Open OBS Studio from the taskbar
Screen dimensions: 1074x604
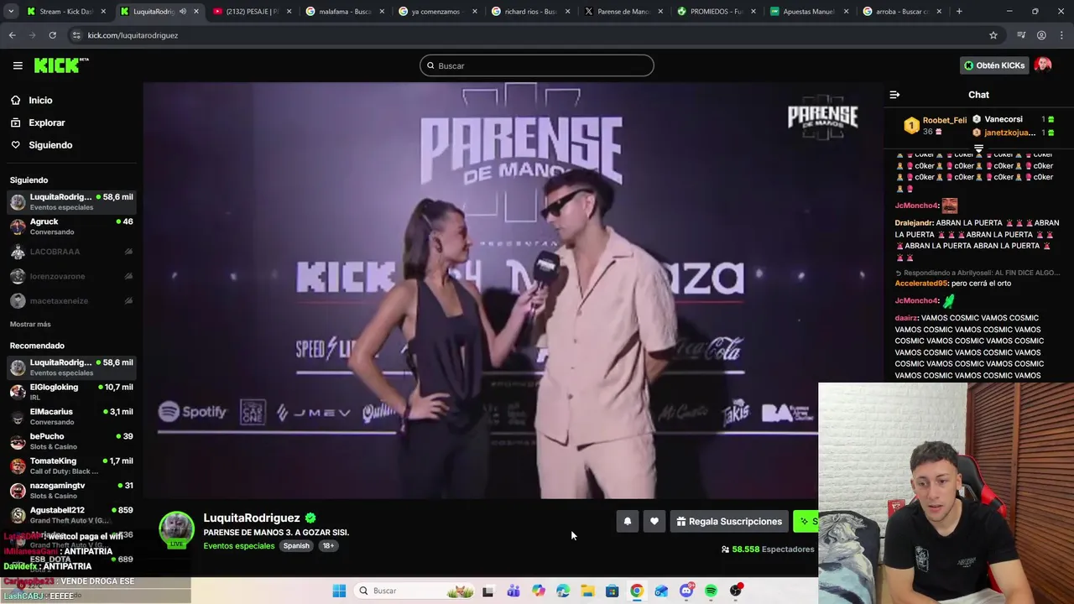(736, 591)
